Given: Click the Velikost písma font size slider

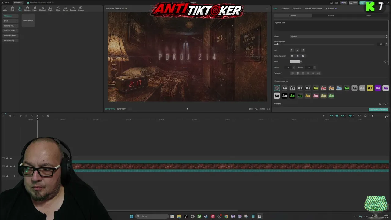Looking at the screenshot, I should 324,44.
